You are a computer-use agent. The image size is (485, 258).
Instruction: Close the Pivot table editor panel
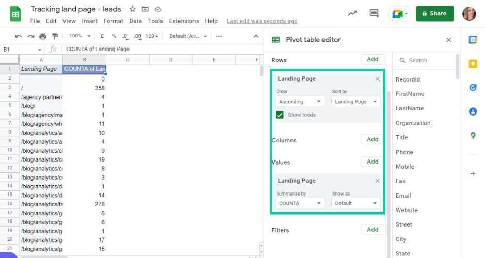pos(449,40)
